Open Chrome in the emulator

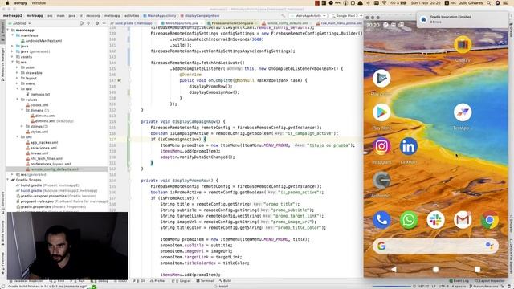pos(490,219)
